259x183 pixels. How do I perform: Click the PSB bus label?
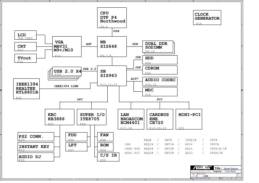pyautogui.click(x=116, y=31)
